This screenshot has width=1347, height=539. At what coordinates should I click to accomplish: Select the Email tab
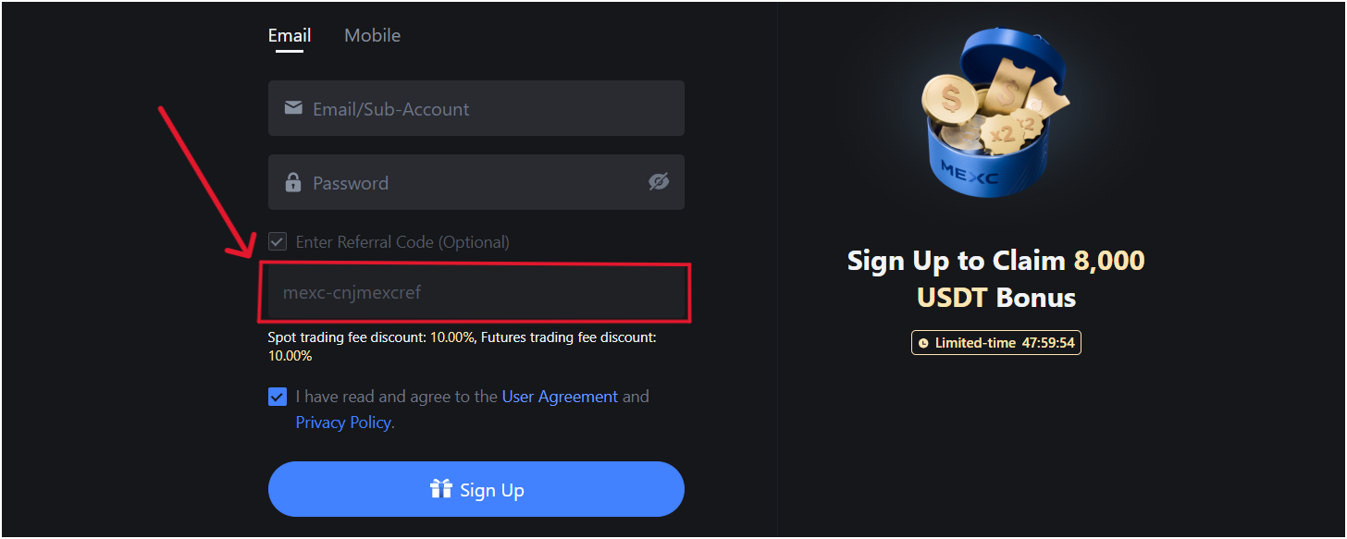pyautogui.click(x=290, y=36)
